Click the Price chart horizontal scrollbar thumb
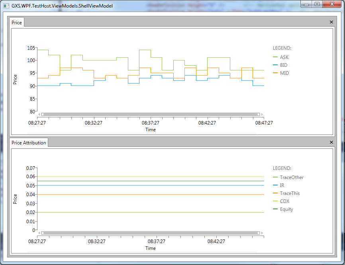Viewport: 345px width, 265px height. click(x=151, y=114)
